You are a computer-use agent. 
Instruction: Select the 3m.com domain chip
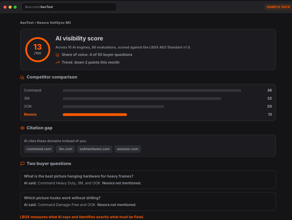point(65,149)
